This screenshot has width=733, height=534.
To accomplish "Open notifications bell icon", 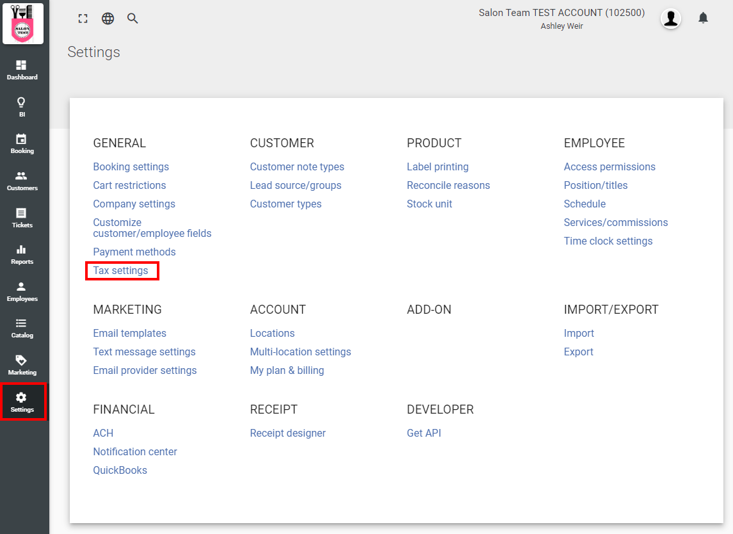I will [x=703, y=18].
